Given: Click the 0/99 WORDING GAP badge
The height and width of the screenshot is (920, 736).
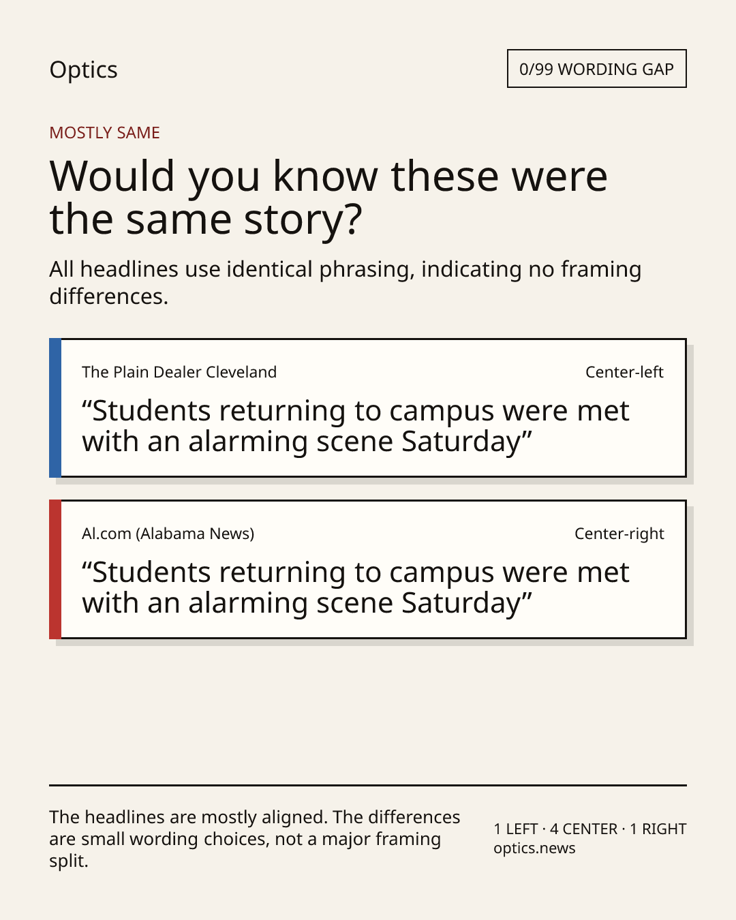Looking at the screenshot, I should [x=596, y=69].
